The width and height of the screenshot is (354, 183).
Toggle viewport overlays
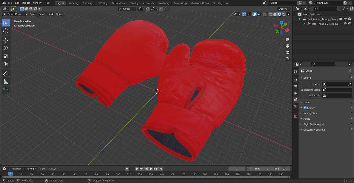coord(254,14)
